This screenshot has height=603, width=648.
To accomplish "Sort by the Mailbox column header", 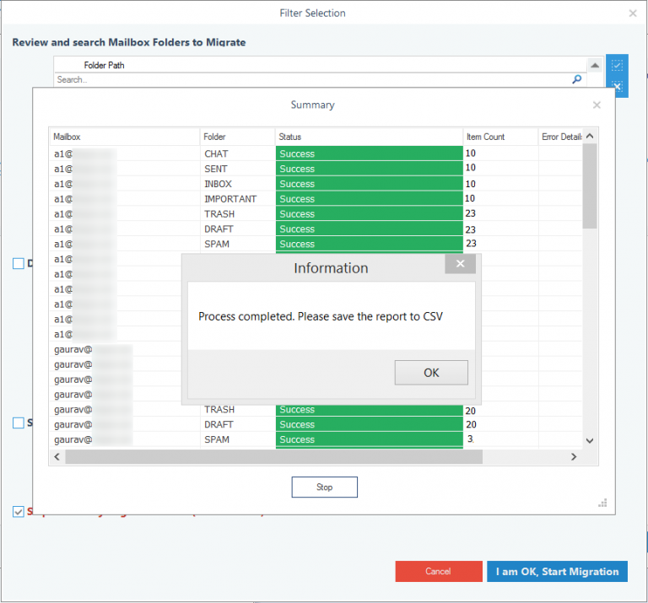I will (124, 137).
